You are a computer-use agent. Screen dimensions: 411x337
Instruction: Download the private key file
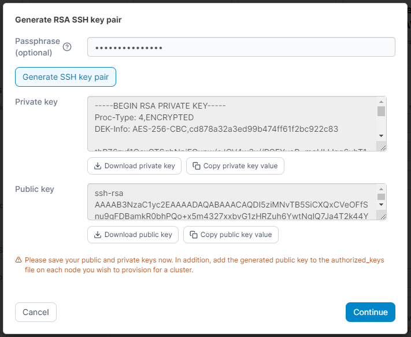pyautogui.click(x=135, y=166)
